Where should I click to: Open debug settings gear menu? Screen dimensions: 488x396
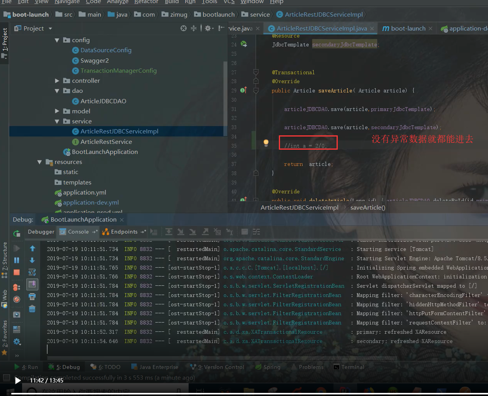[x=17, y=341]
